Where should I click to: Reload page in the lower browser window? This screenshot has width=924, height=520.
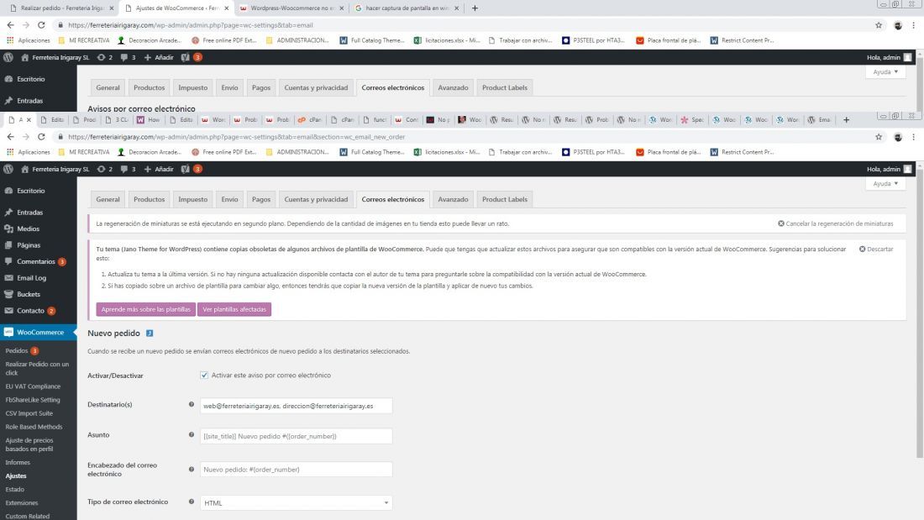pyautogui.click(x=41, y=137)
